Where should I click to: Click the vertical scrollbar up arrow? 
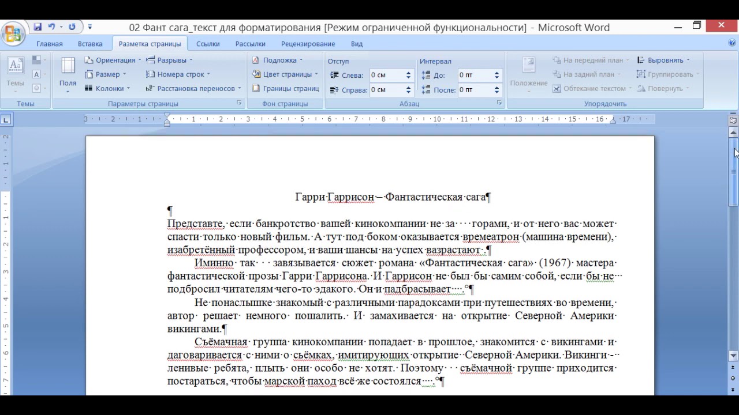coord(733,133)
